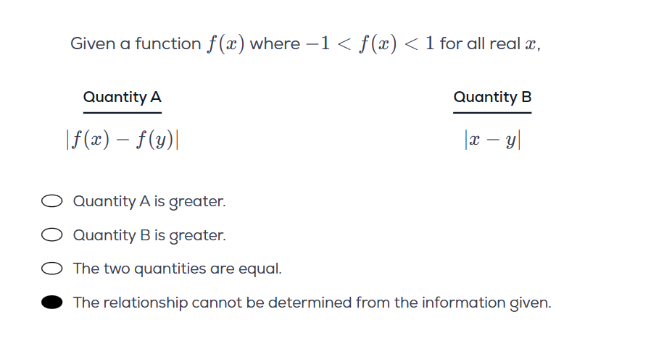
Task: Select the "Quantity A is greater" radio button
Action: point(51,201)
